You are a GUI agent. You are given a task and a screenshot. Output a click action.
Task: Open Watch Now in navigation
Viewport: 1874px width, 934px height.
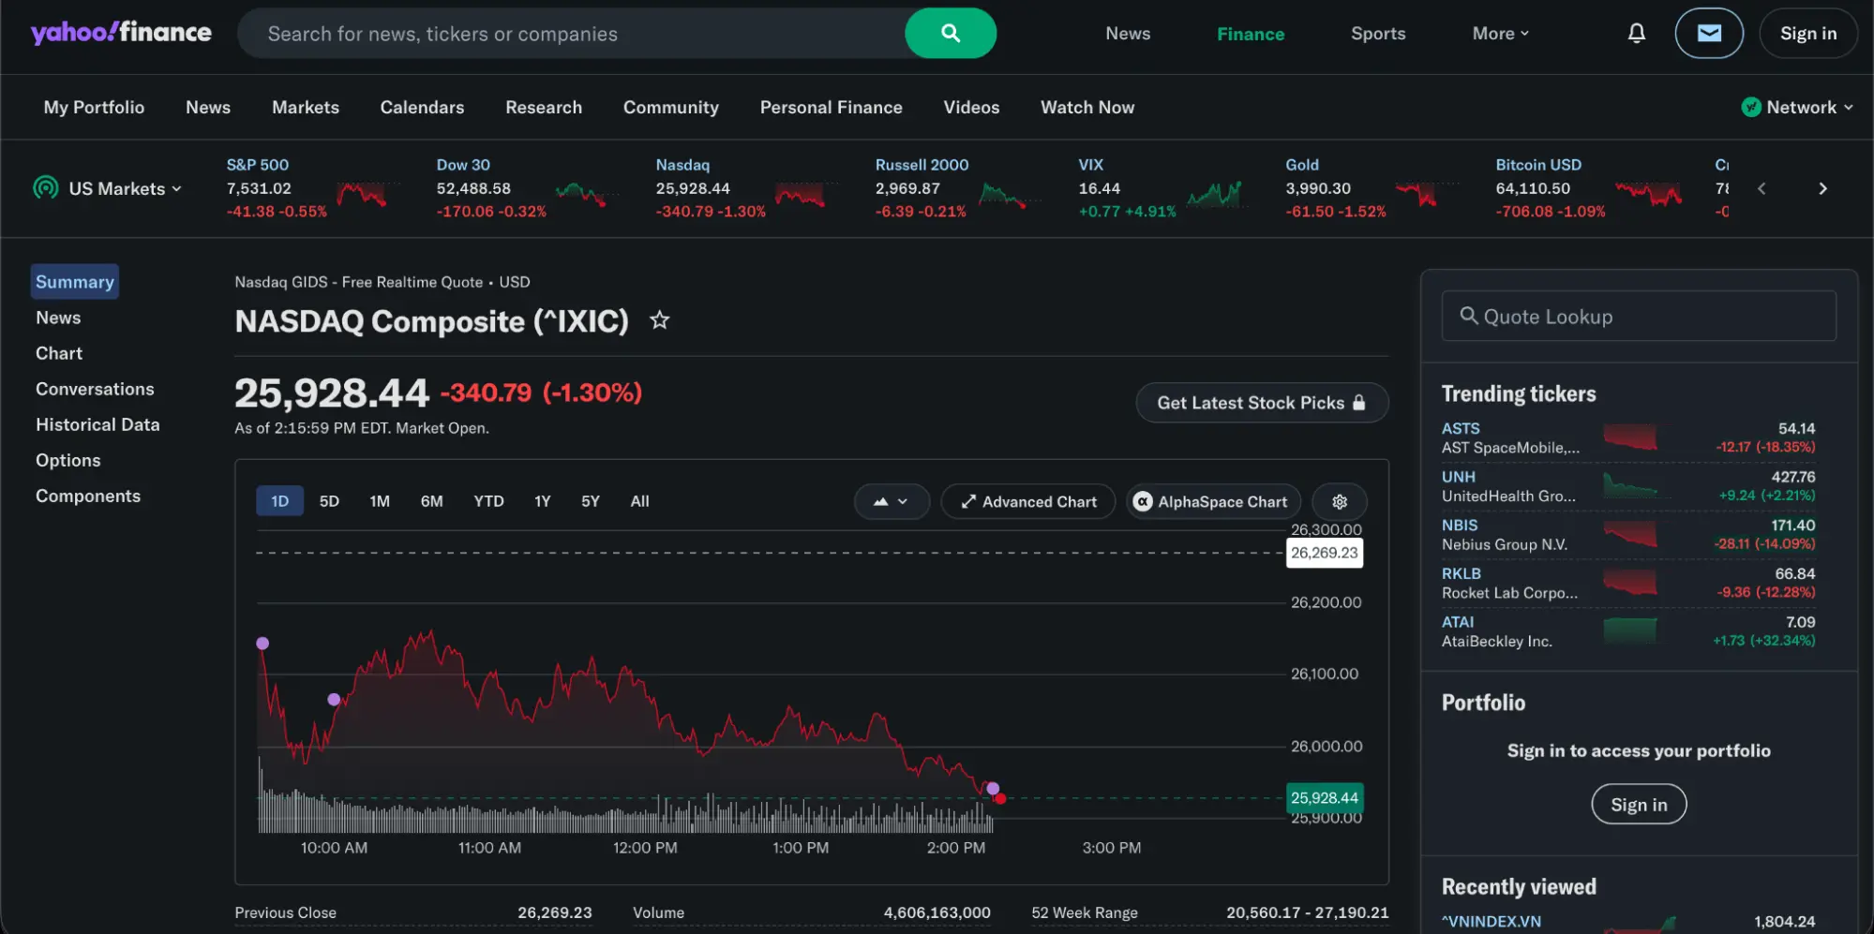(x=1087, y=107)
